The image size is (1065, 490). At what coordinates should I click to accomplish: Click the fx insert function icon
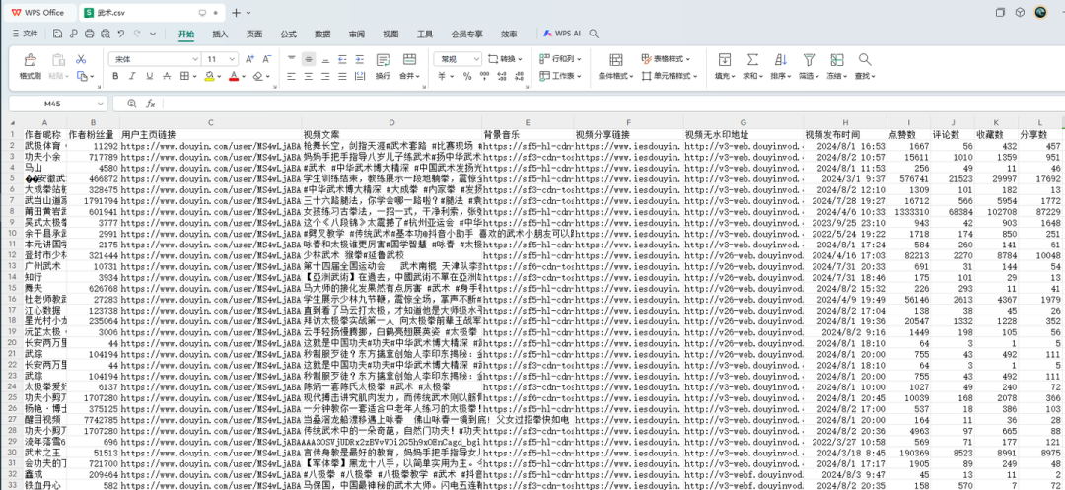coord(151,104)
